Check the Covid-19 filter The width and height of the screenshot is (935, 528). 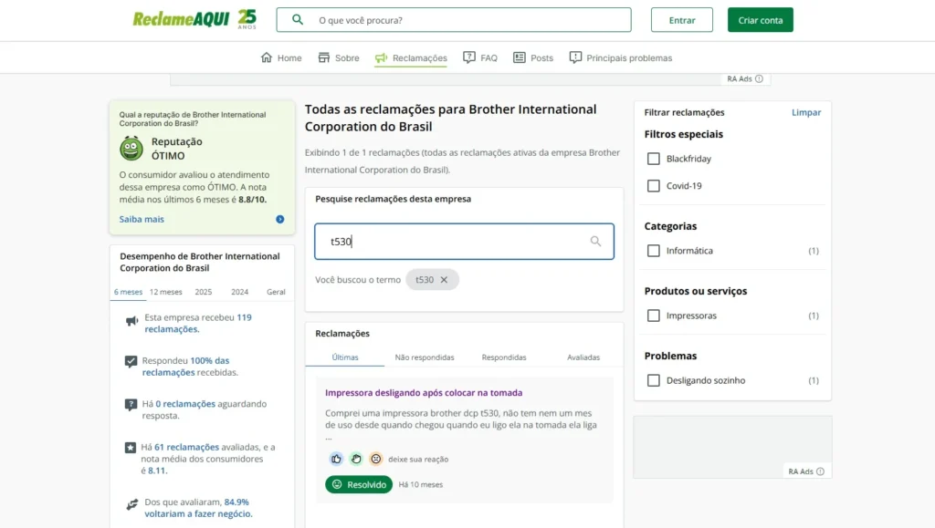point(654,186)
